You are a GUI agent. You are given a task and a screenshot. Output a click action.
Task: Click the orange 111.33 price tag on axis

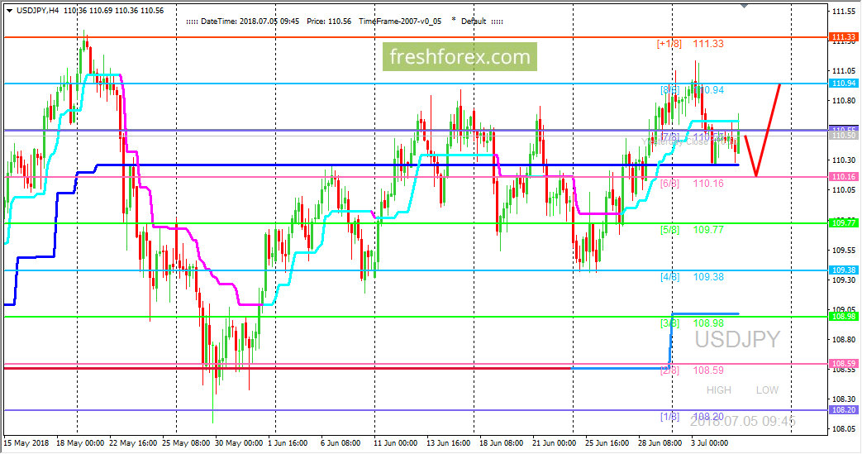(x=843, y=37)
